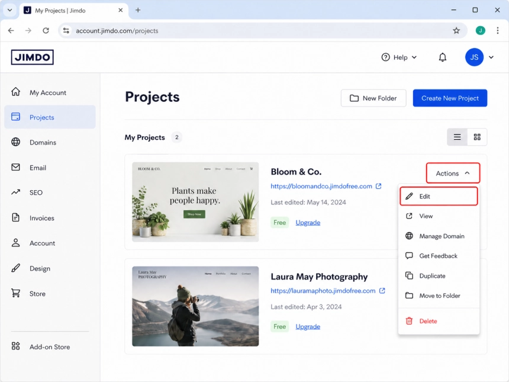509x382 pixels.
Task: Reload the browser page
Action: 46,31
